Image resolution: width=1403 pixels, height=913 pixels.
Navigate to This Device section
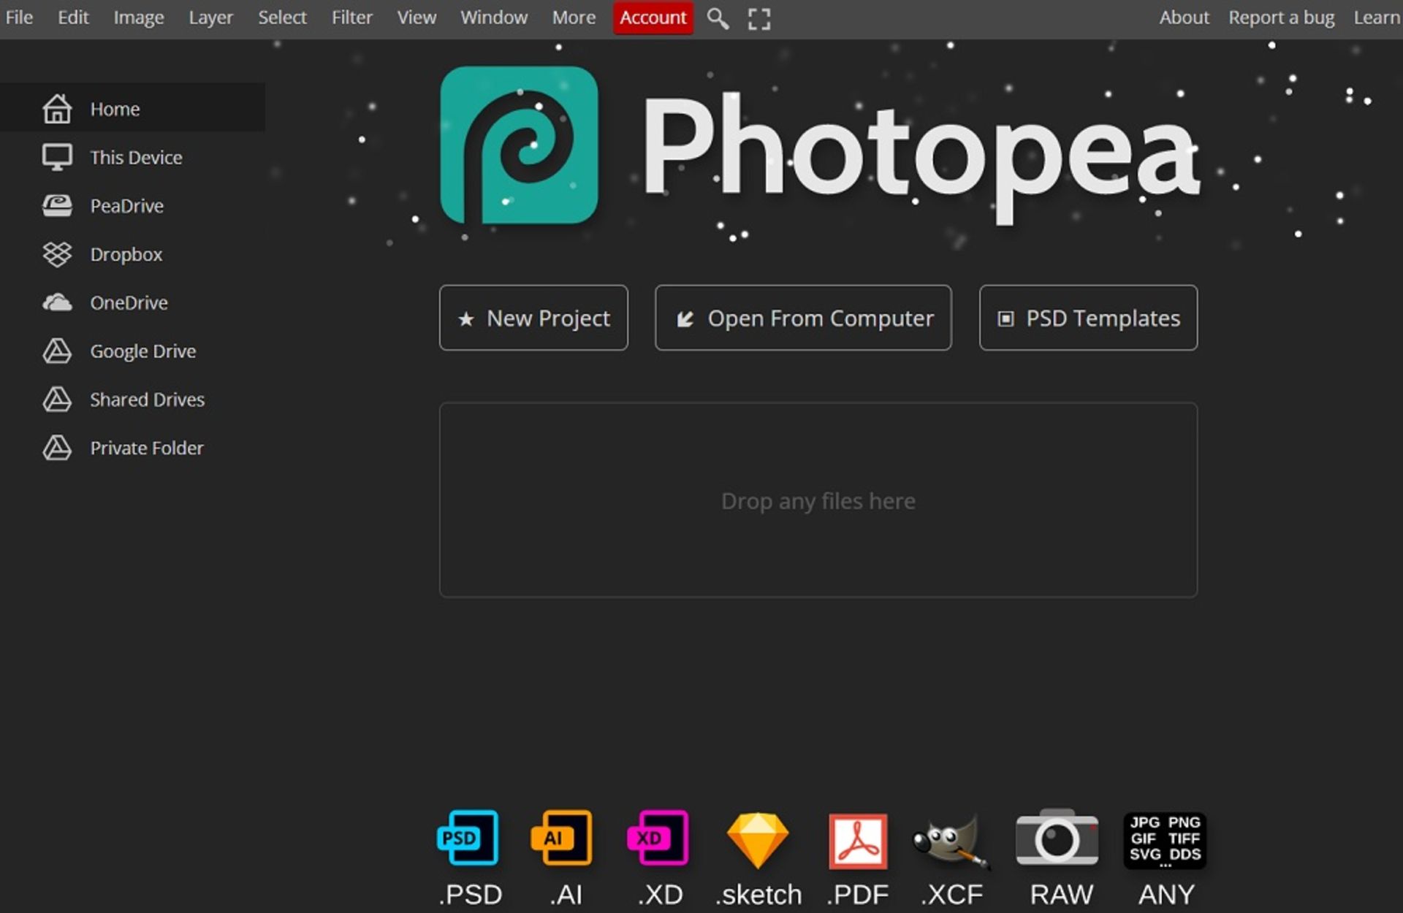[x=136, y=158]
